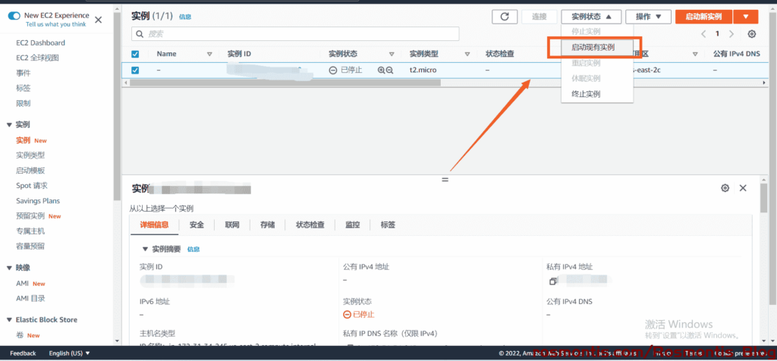Open 卷 under Elastic Block Store
Screen dimensions: 777x361
[x=19, y=335]
